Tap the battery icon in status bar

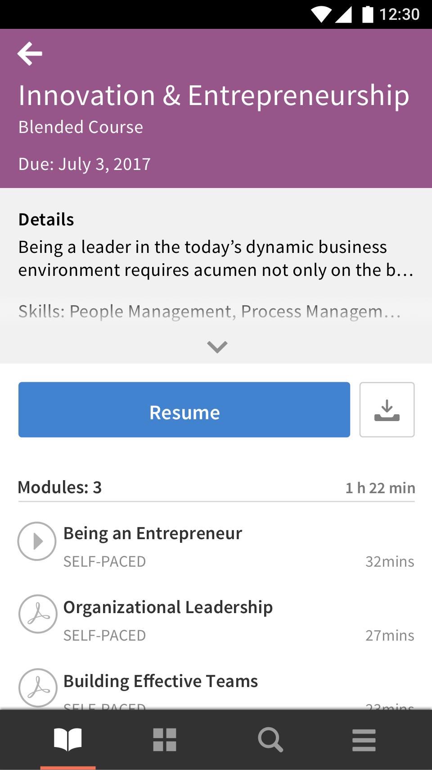368,14
